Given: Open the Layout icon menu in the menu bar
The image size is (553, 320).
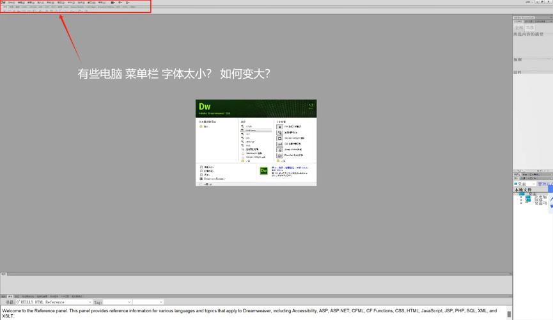Looking at the screenshot, I should pyautogui.click(x=113, y=3).
